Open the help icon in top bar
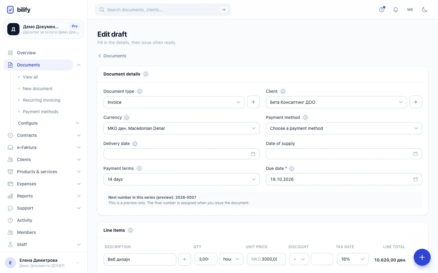Viewport: 438px width, 273px height. click(x=382, y=10)
